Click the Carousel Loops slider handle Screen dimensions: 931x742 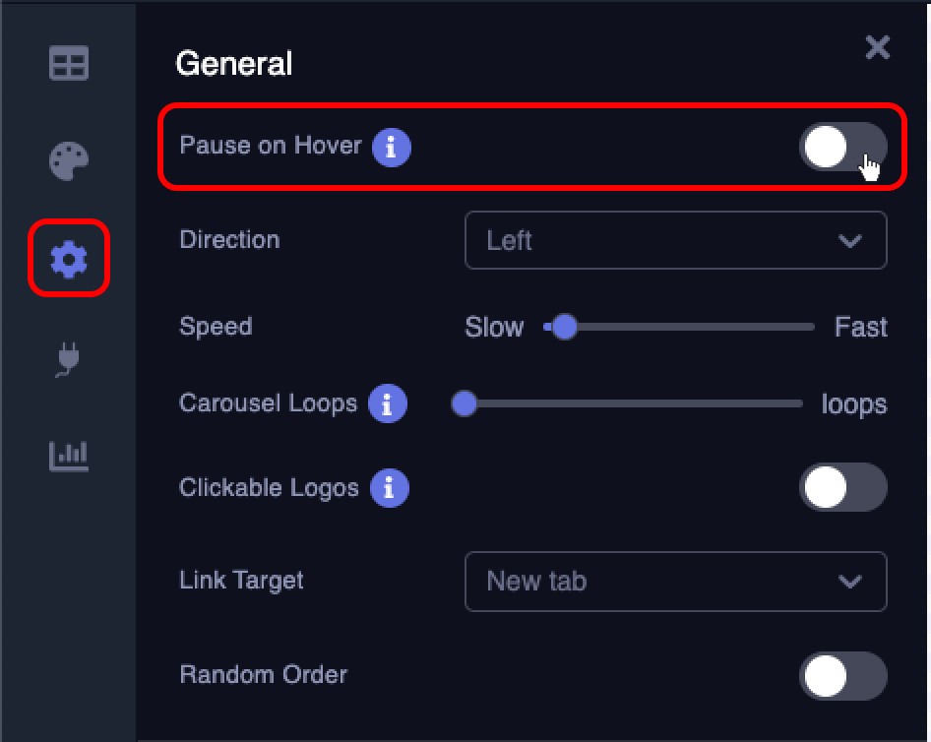pos(464,402)
